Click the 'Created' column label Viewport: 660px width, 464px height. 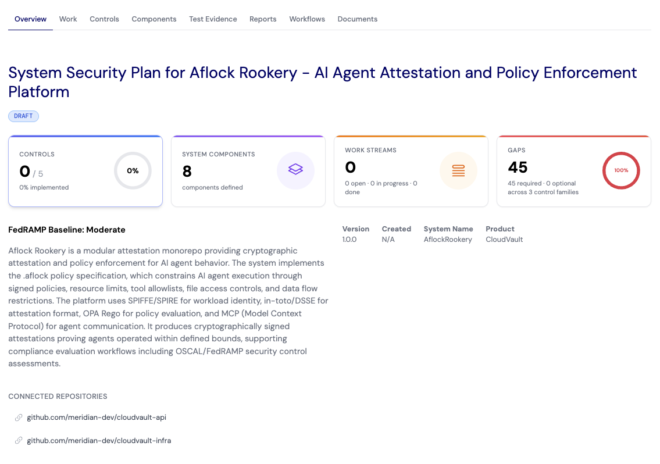[397, 229]
